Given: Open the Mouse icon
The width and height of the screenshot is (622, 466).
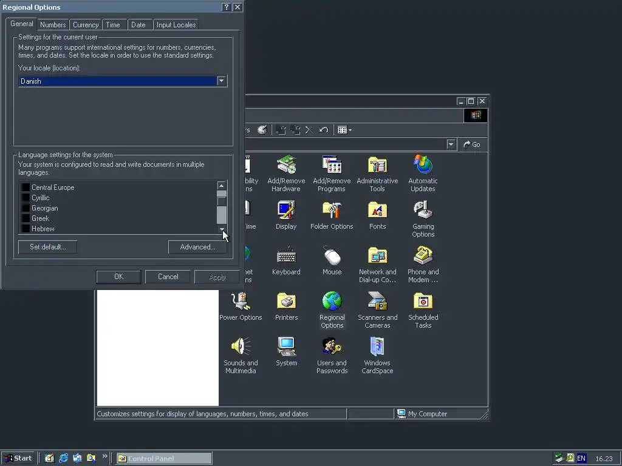Looking at the screenshot, I should point(332,261).
